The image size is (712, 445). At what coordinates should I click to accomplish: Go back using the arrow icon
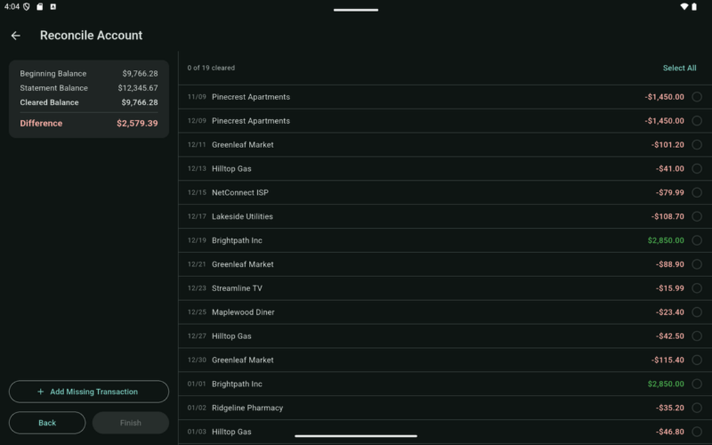pos(16,36)
